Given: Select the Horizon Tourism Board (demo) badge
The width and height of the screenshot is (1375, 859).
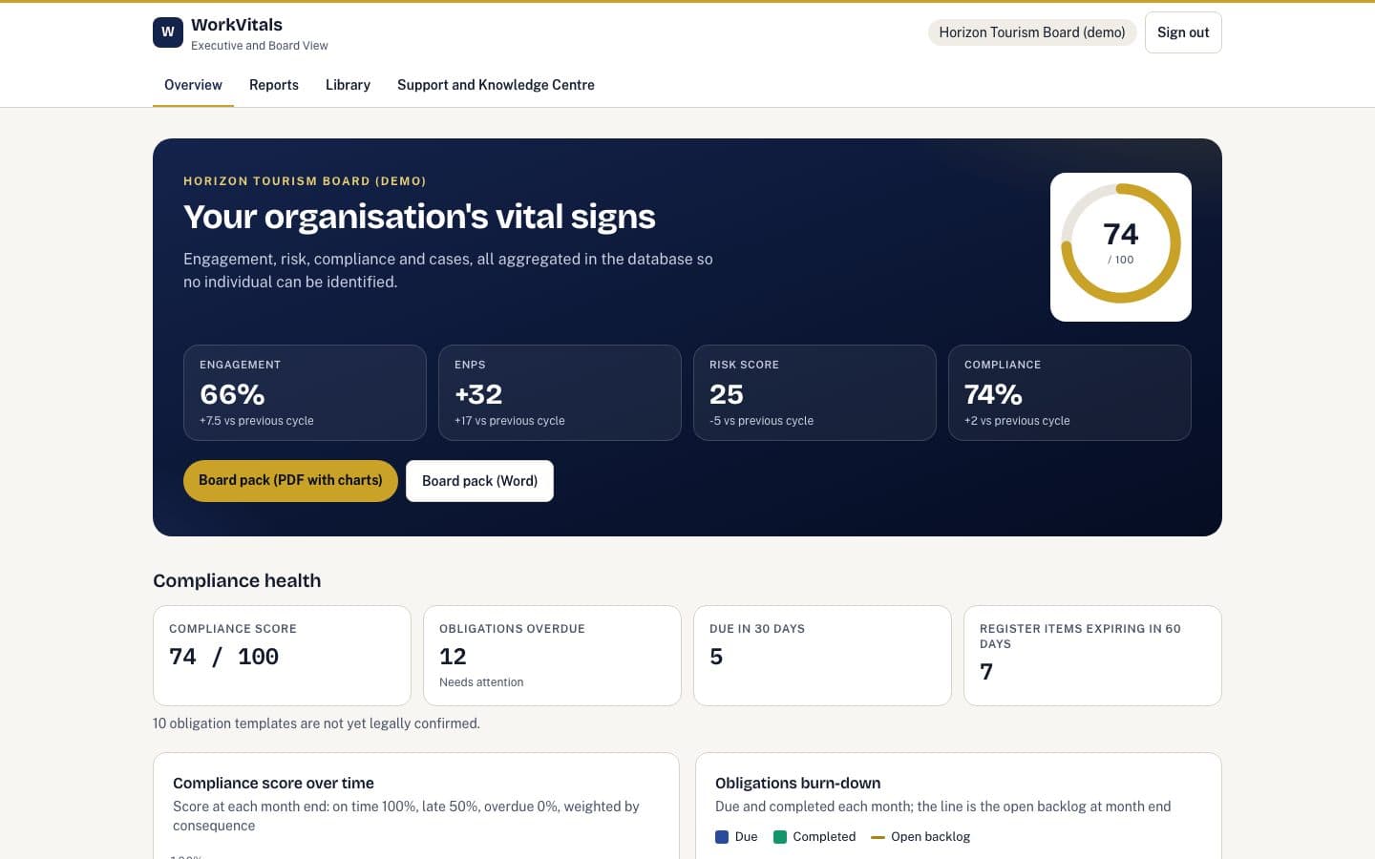Looking at the screenshot, I should point(1032,32).
